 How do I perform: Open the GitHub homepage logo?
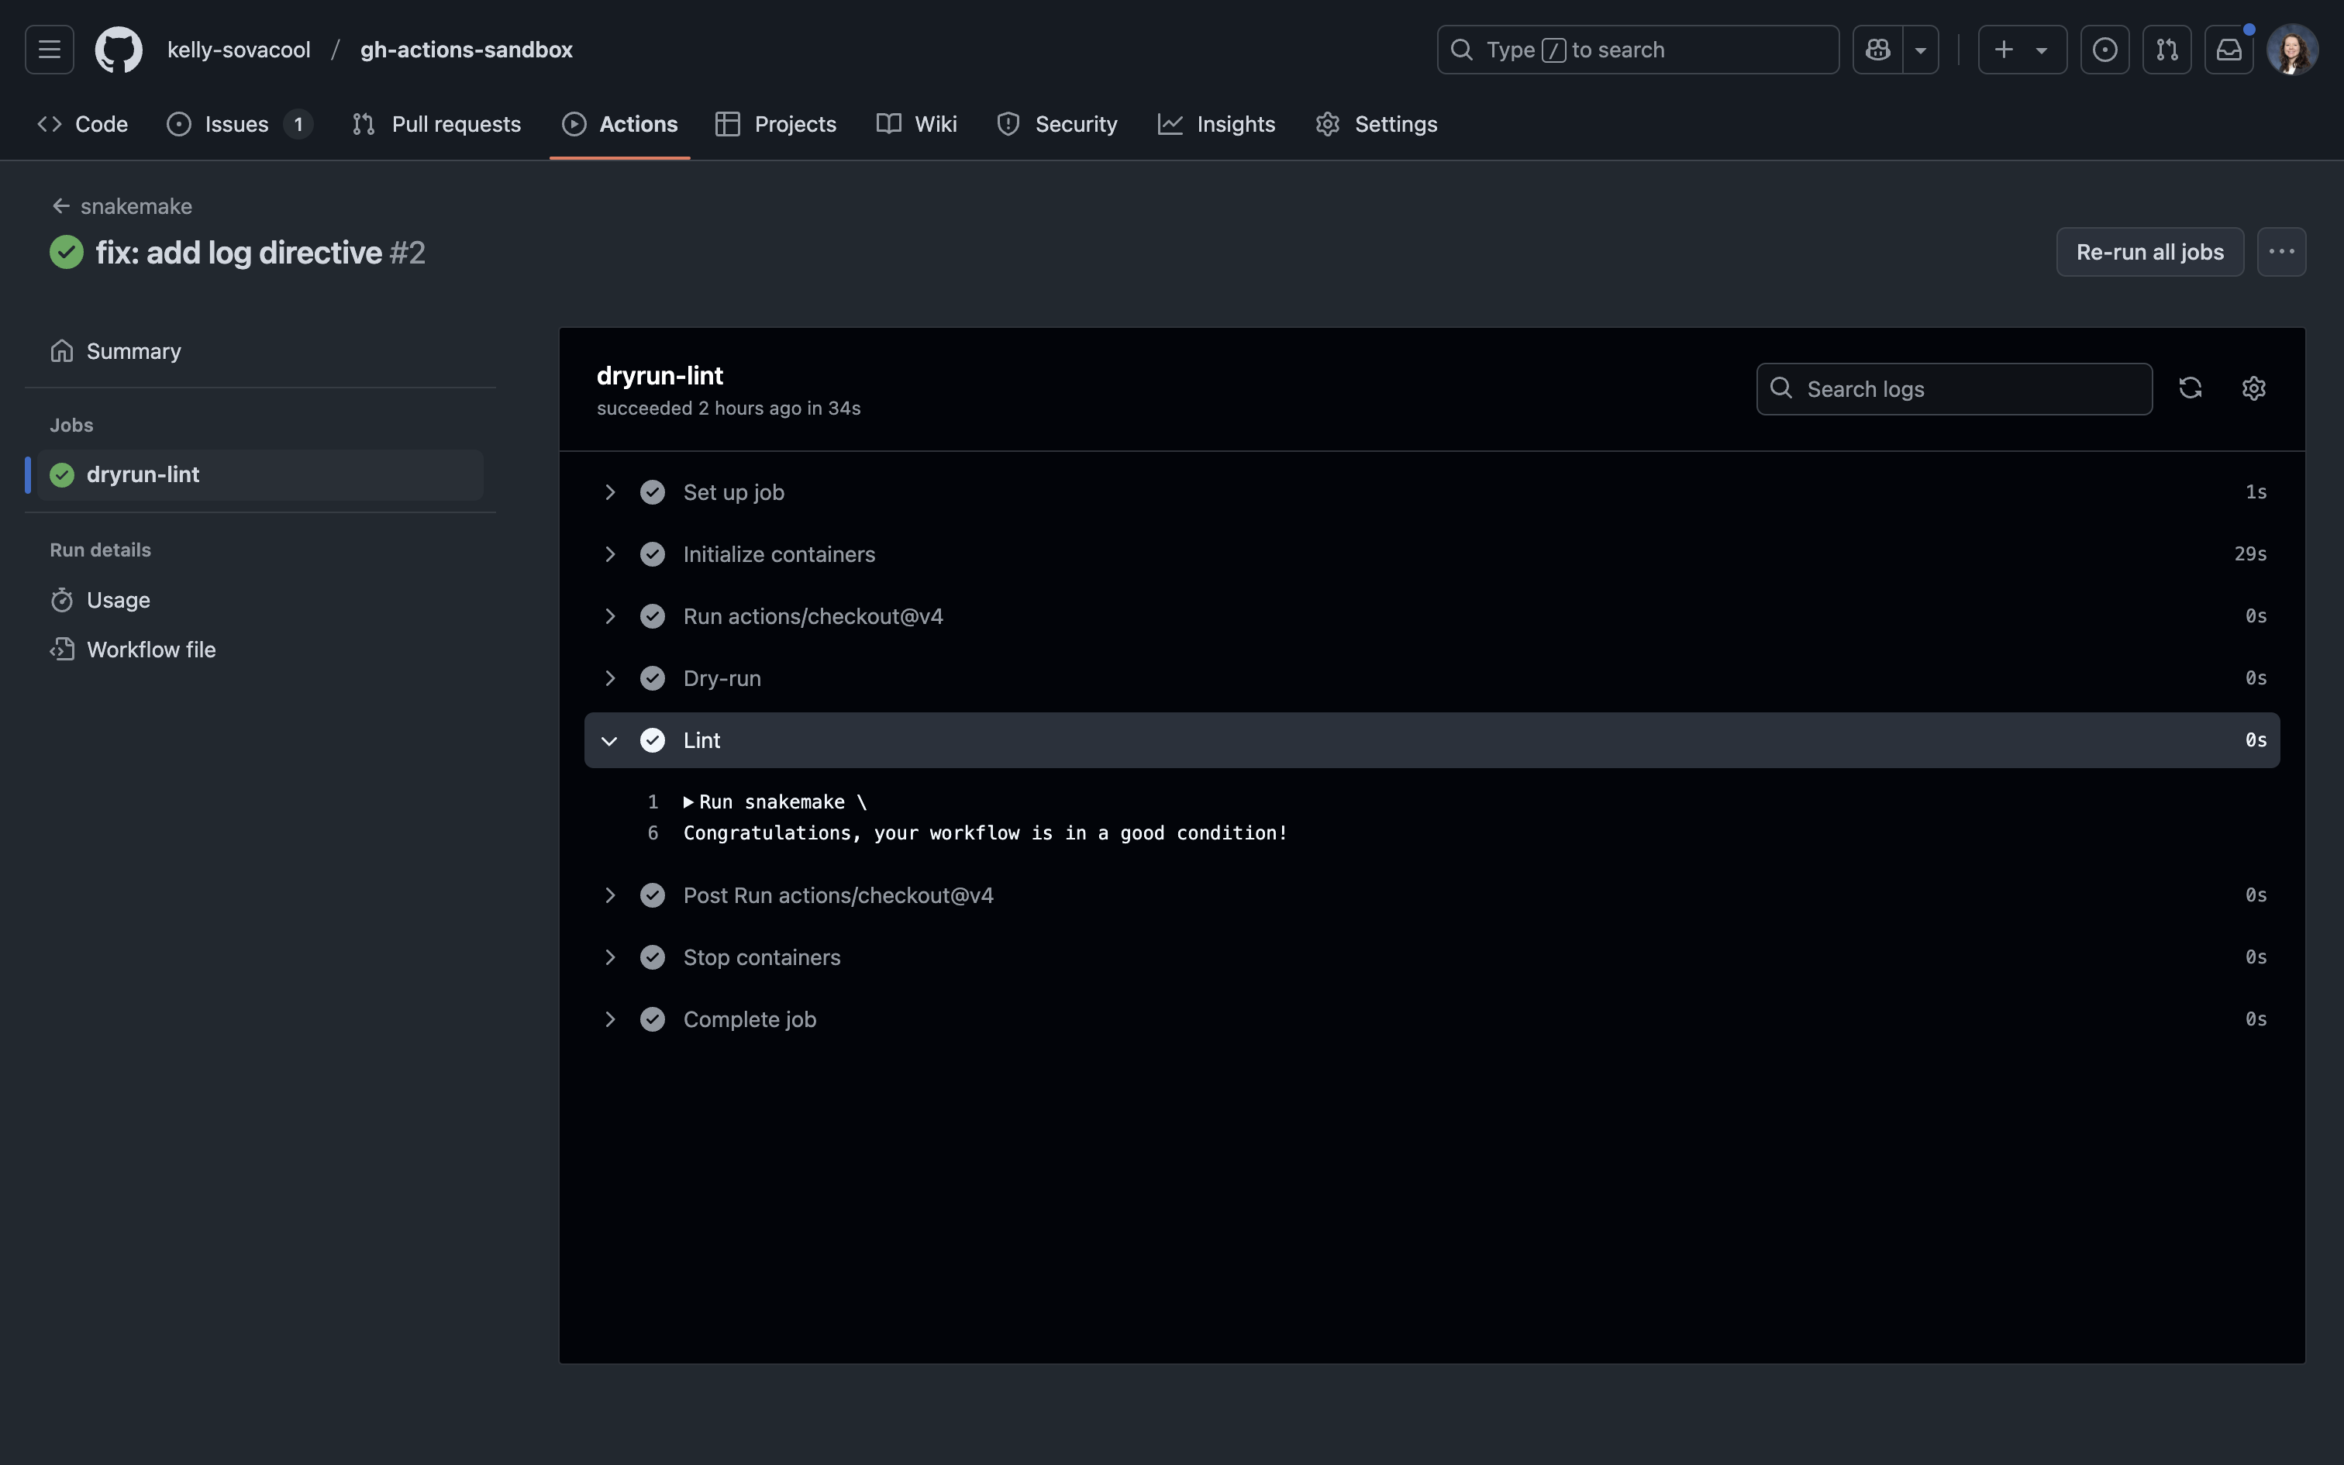pos(118,50)
